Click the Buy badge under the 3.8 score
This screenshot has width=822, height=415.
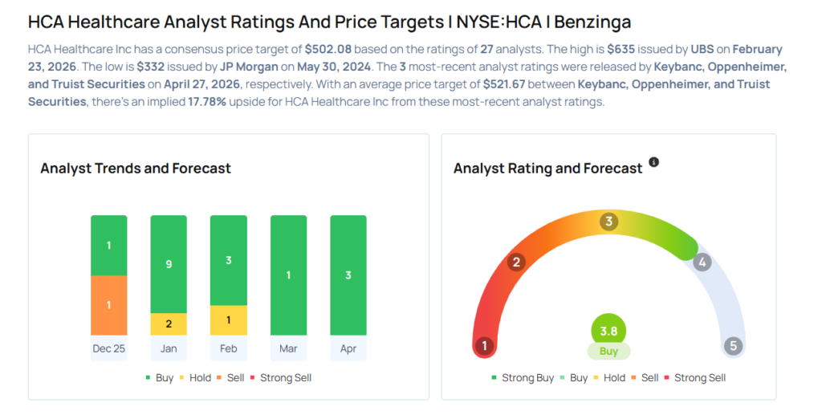click(608, 351)
